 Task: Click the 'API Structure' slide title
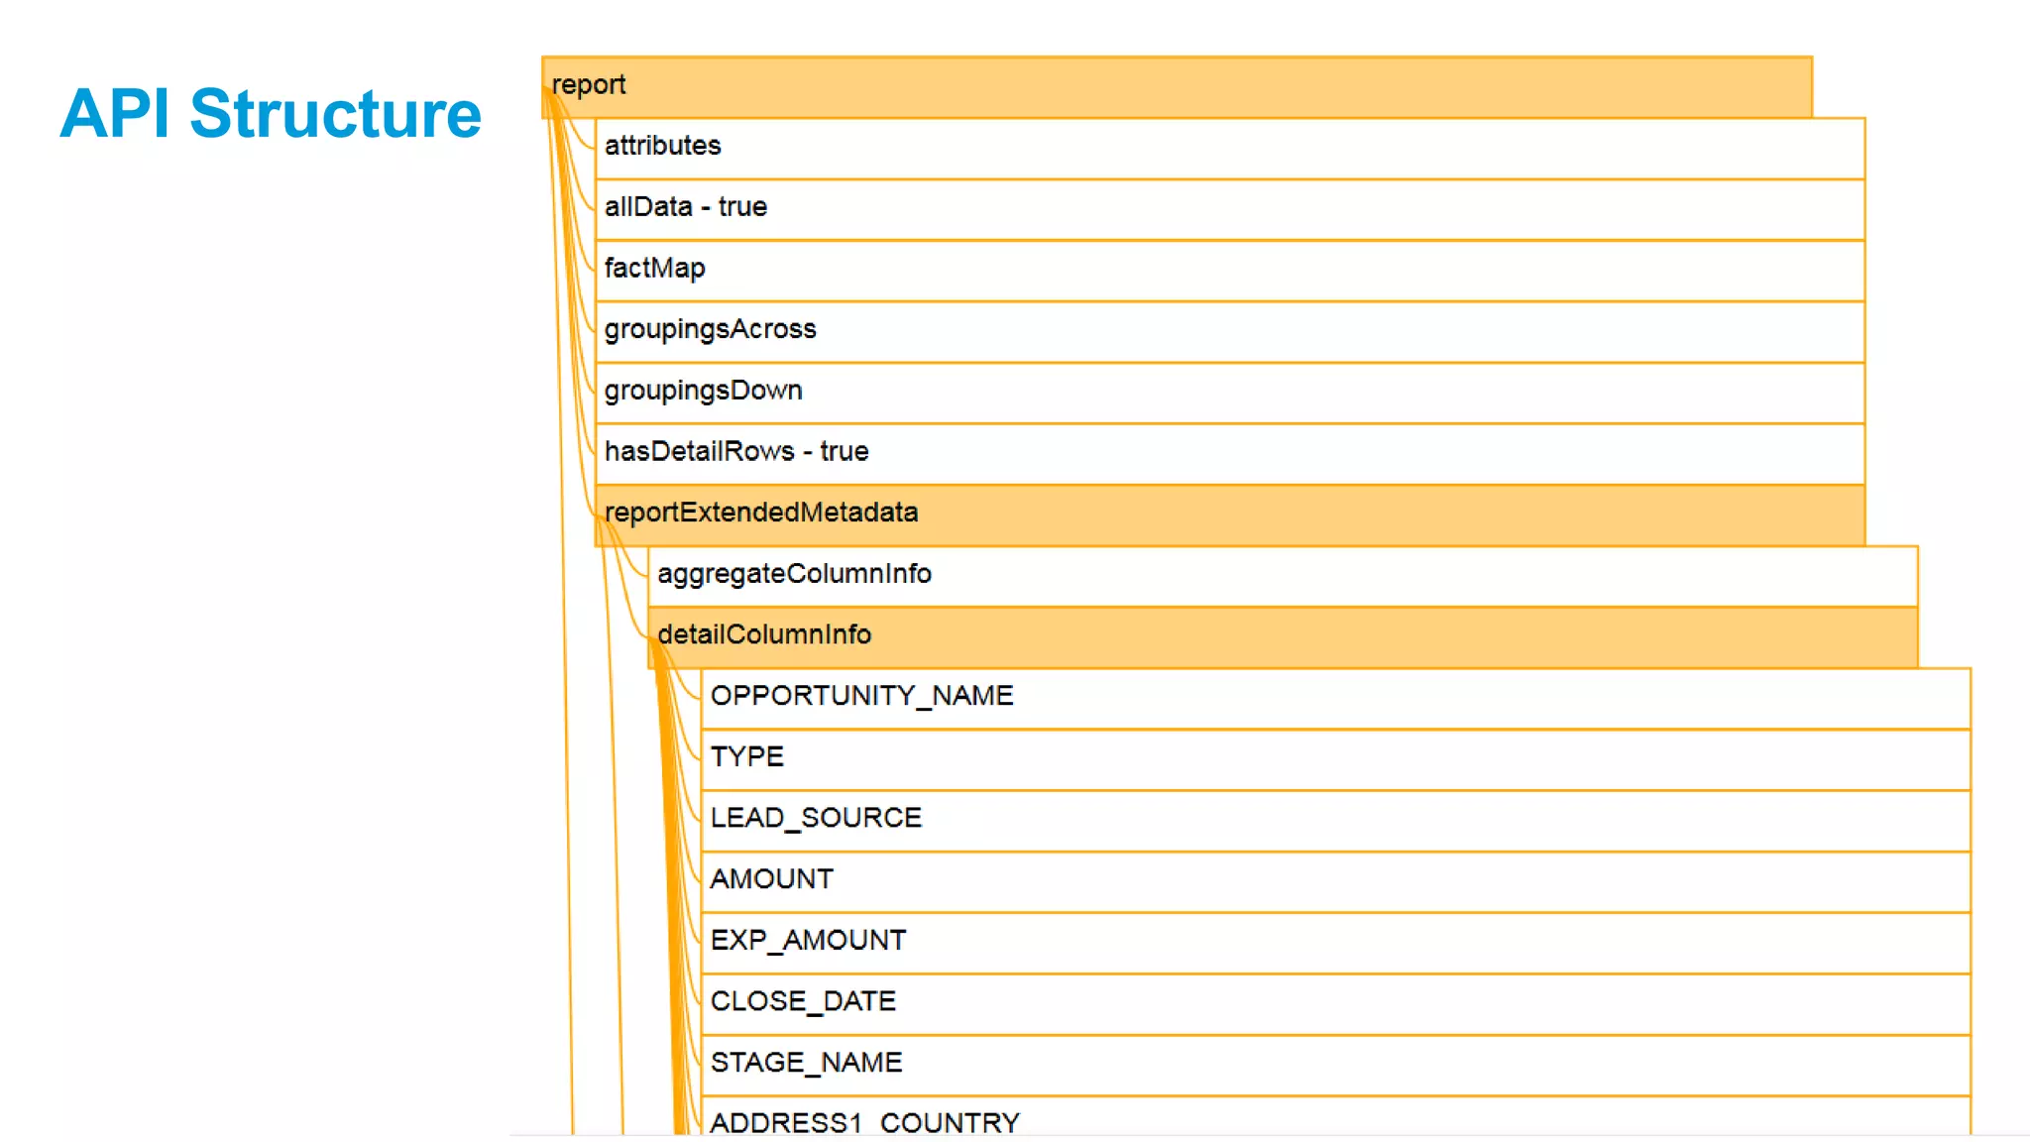pos(271,113)
